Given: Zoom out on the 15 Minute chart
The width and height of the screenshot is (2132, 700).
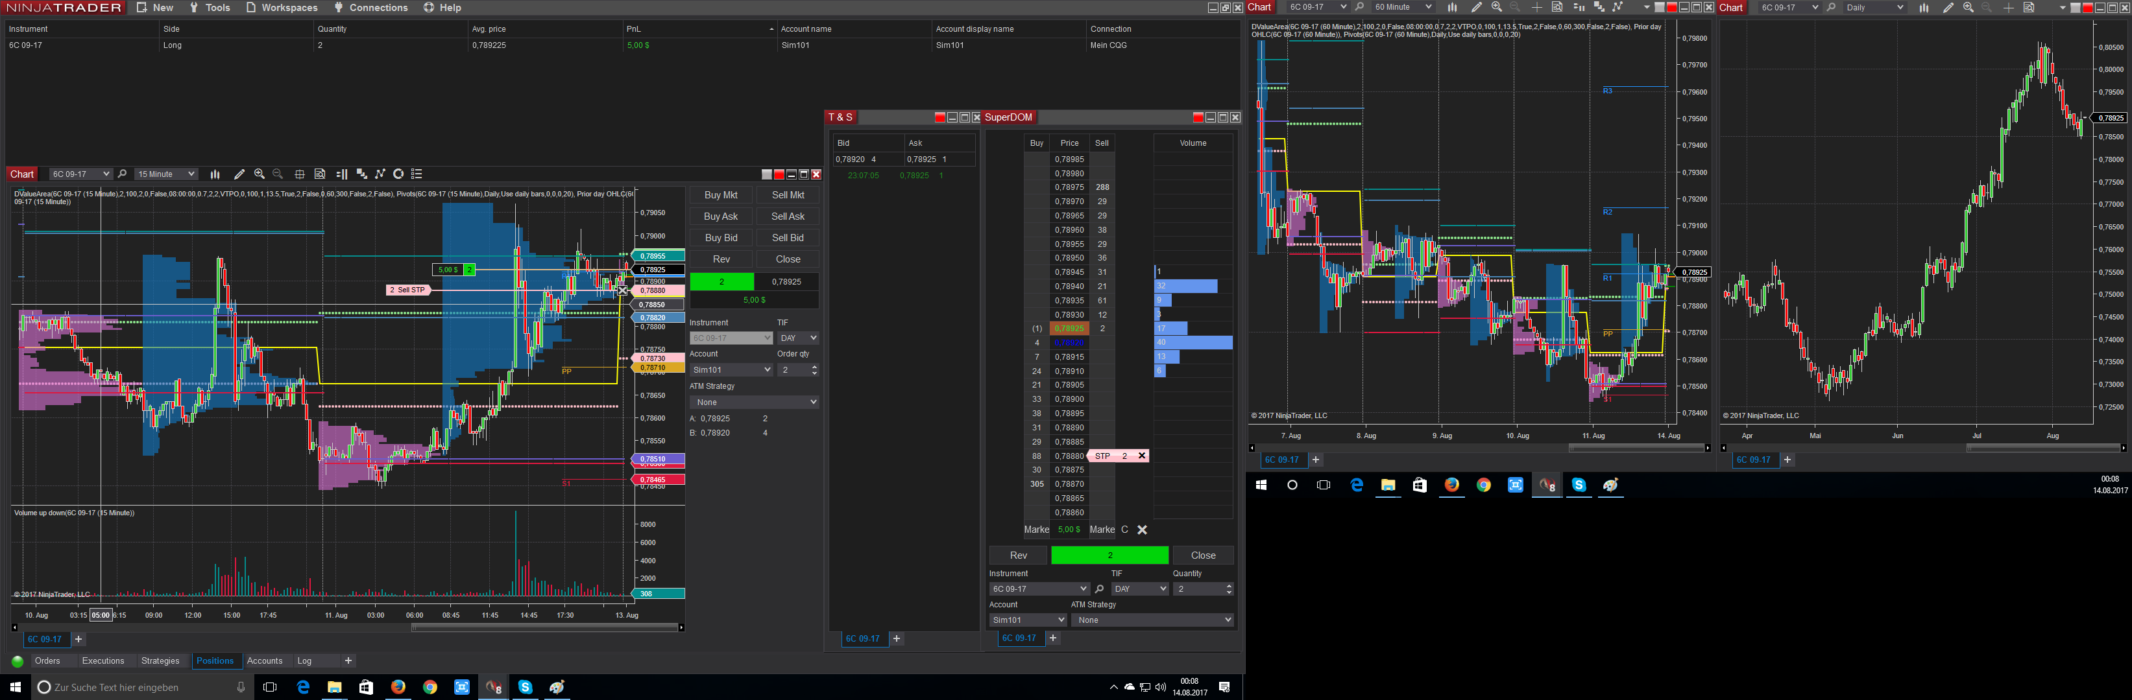Looking at the screenshot, I should coord(278,174).
